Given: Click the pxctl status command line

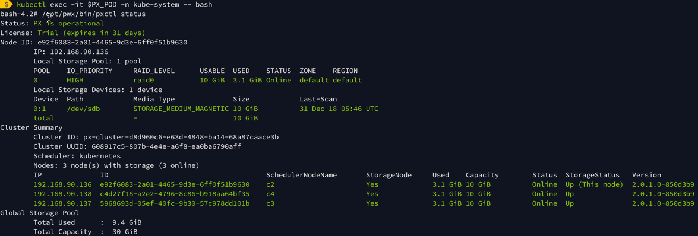Looking at the screenshot, I should [x=73, y=14].
